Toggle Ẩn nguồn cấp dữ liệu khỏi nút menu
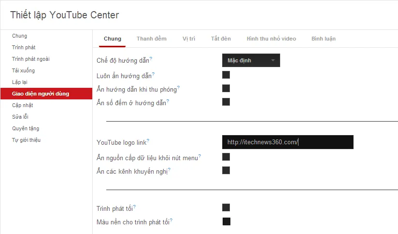Screen dimensions: 398x234 [226, 157]
